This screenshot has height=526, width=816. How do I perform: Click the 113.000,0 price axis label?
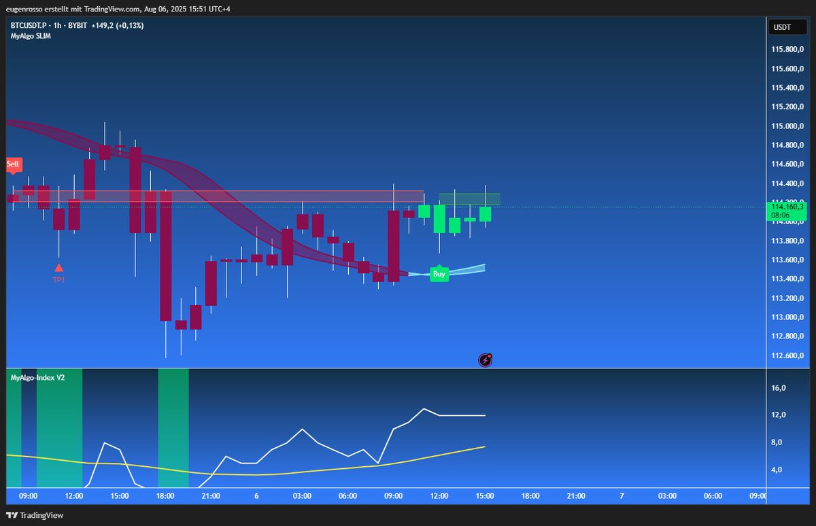click(x=788, y=317)
